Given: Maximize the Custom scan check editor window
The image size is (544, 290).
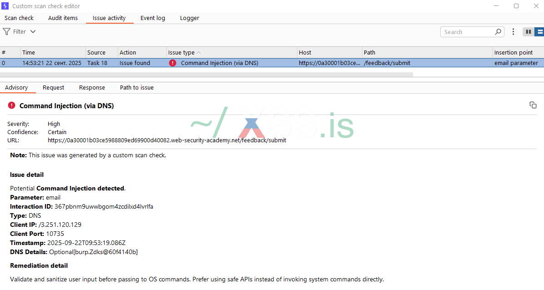Looking at the screenshot, I should coord(516,6).
